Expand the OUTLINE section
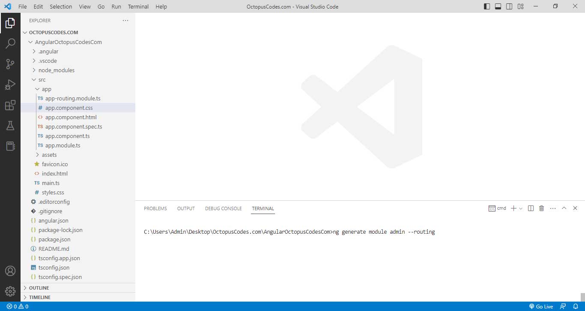585x311 pixels. pyautogui.click(x=39, y=288)
